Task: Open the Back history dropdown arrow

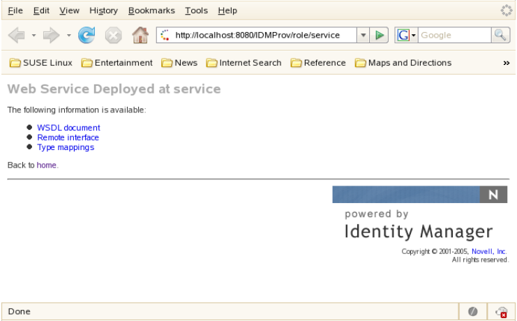Action: coord(33,36)
